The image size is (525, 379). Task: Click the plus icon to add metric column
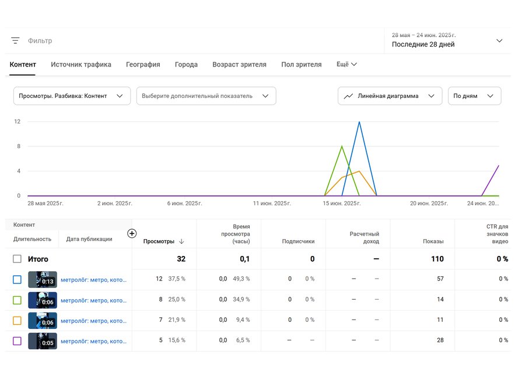click(x=132, y=233)
